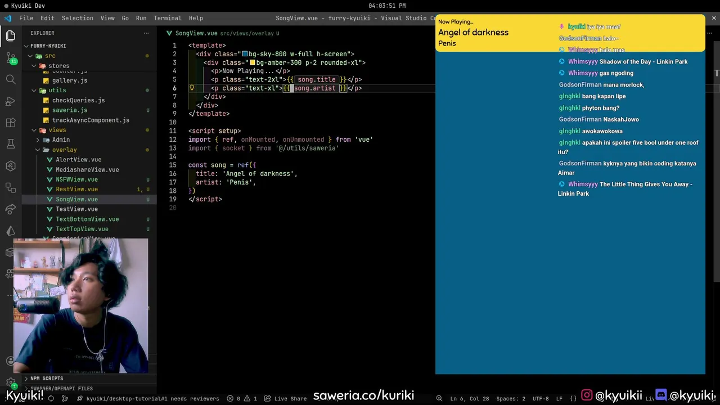Screen dimensions: 720x405
Task: Click the Spaces: 2 indentation setting
Action: coord(511,398)
